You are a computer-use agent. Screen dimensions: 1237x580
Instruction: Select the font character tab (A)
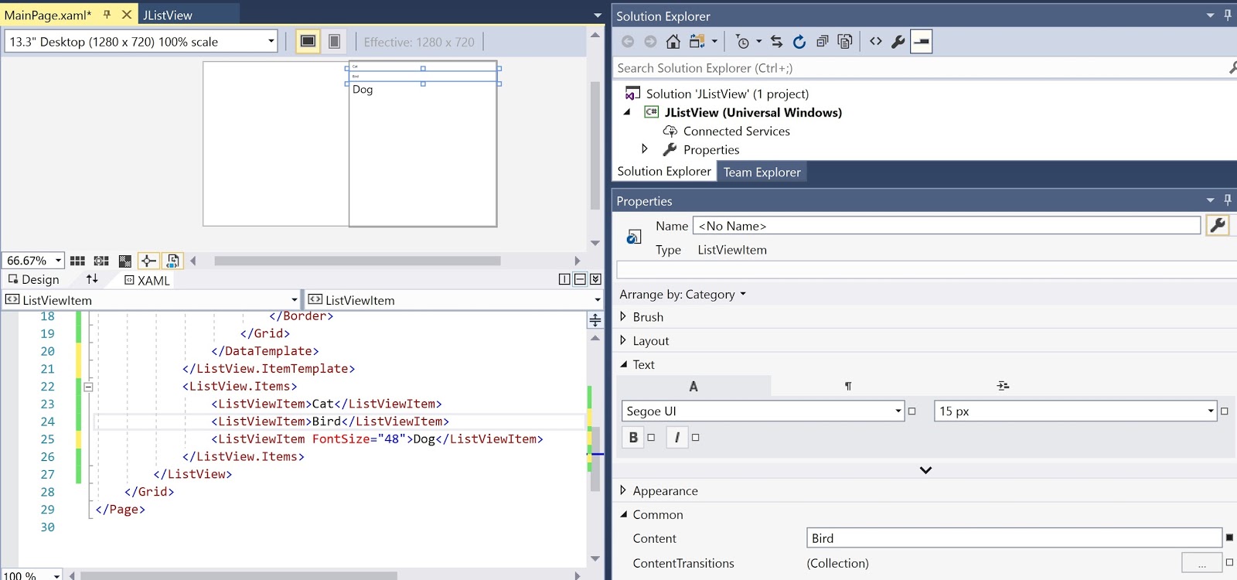point(693,386)
